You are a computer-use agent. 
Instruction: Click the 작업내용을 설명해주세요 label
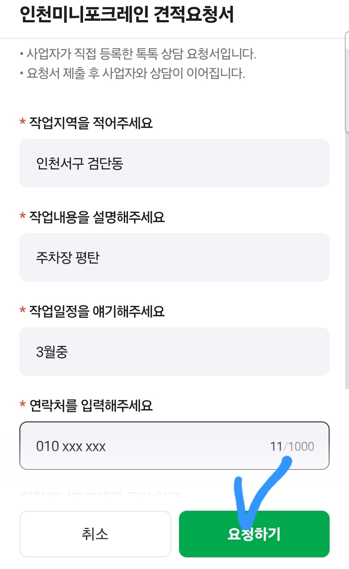[x=97, y=217]
